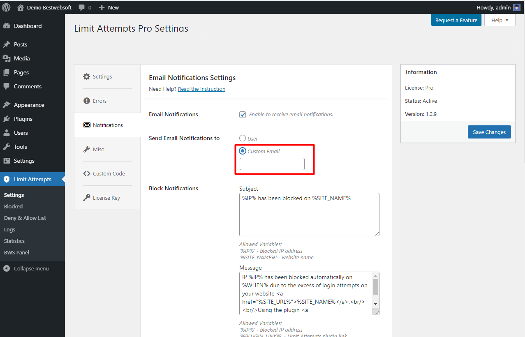
Task: Click the admin avatar thumbnail
Action: pos(517,7)
